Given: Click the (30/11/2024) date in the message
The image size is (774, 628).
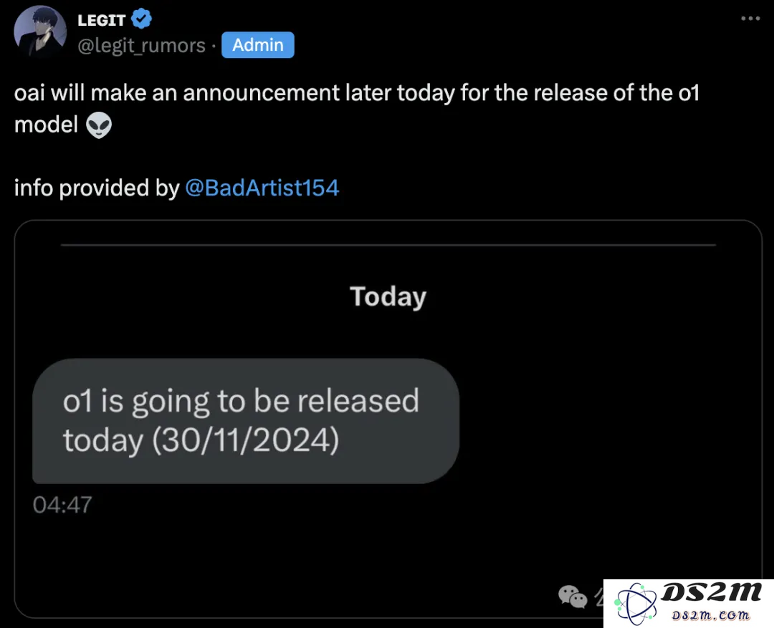Looking at the screenshot, I should click(245, 440).
